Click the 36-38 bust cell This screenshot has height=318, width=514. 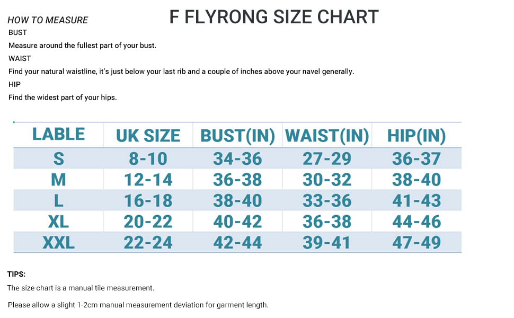point(237,180)
